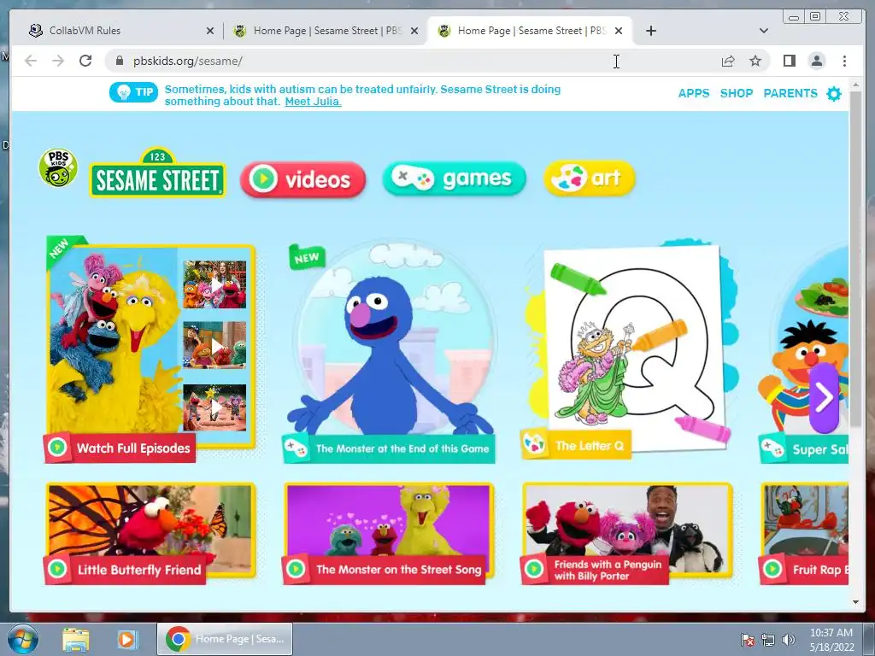Open the SHOP link
Image resolution: width=875 pixels, height=656 pixels.
point(736,93)
